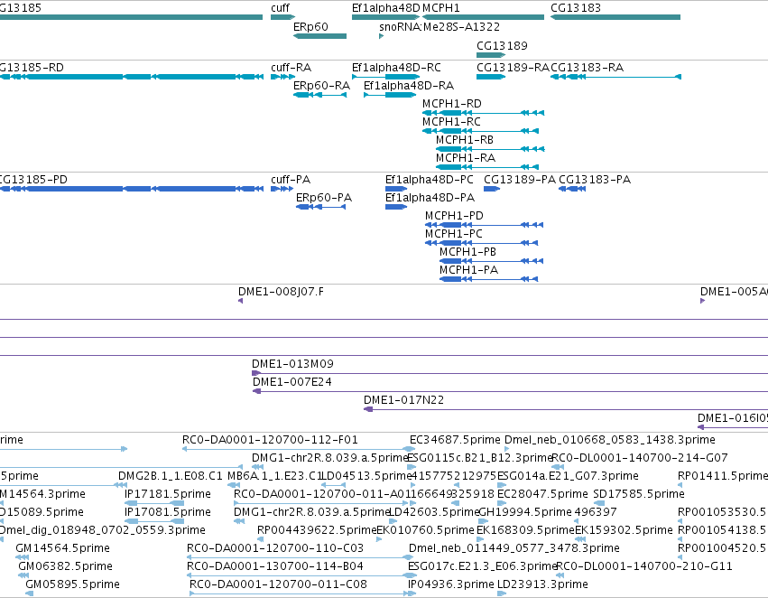The height and width of the screenshot is (598, 768).
Task: Click the RC0-DA0001-120700-110-C03 label
Action: point(275,548)
